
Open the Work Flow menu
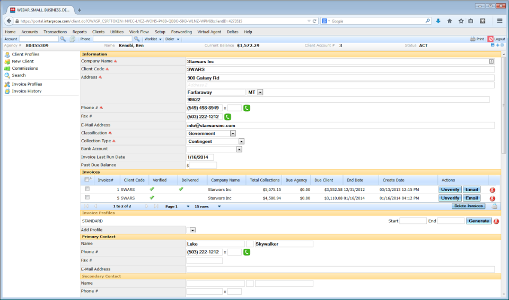click(x=139, y=32)
